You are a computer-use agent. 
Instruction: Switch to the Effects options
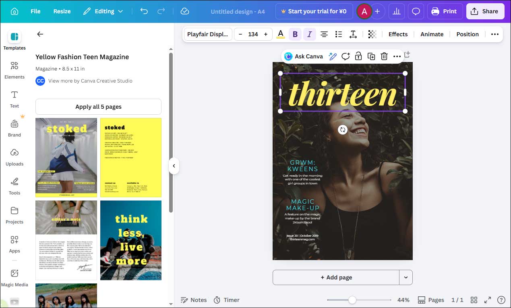tap(398, 34)
